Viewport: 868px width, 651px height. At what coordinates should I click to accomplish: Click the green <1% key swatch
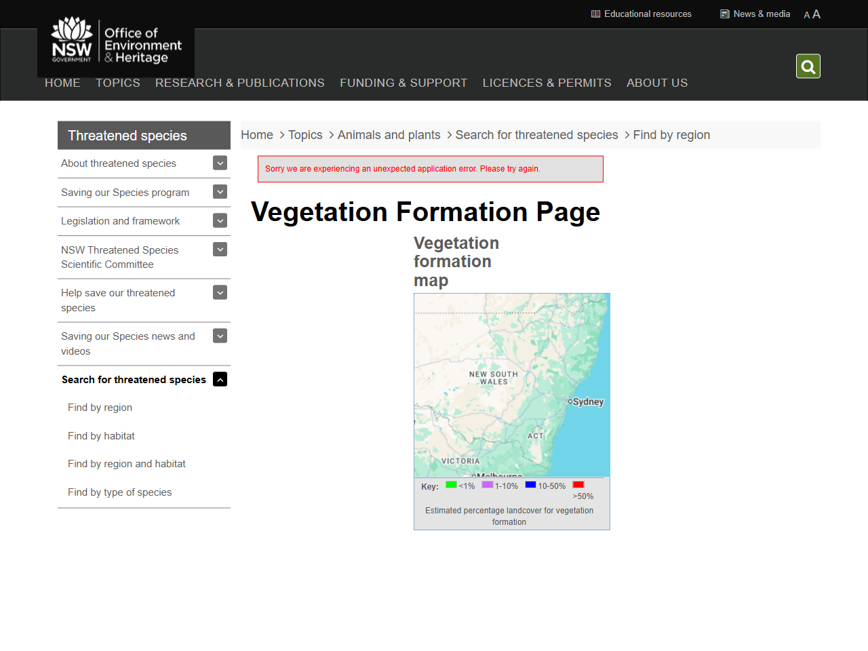[x=450, y=484]
